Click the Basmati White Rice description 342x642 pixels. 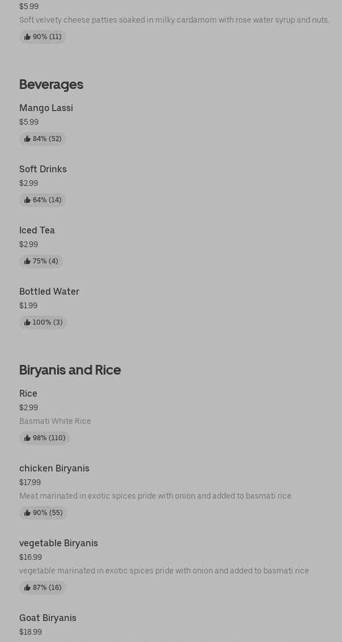pos(55,421)
